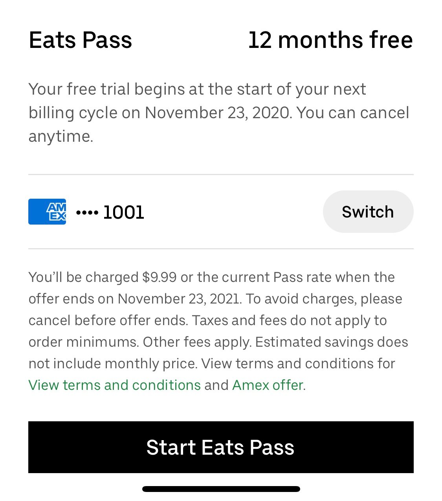Tap the American Express card logo
Screen dimensions: 442x501
tap(47, 212)
